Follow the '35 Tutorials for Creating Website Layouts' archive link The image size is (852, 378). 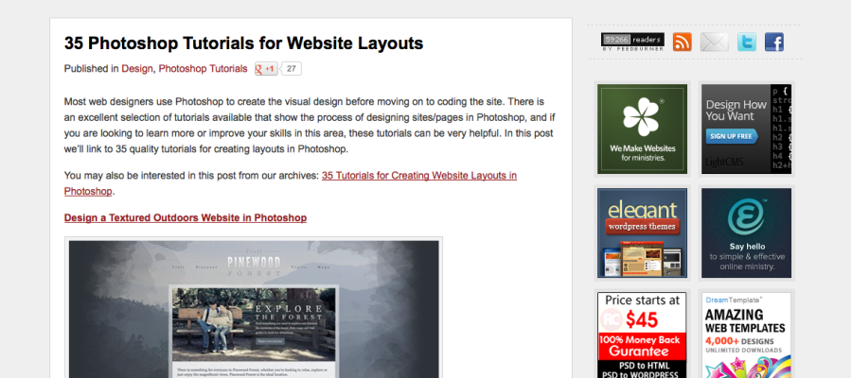(418, 176)
